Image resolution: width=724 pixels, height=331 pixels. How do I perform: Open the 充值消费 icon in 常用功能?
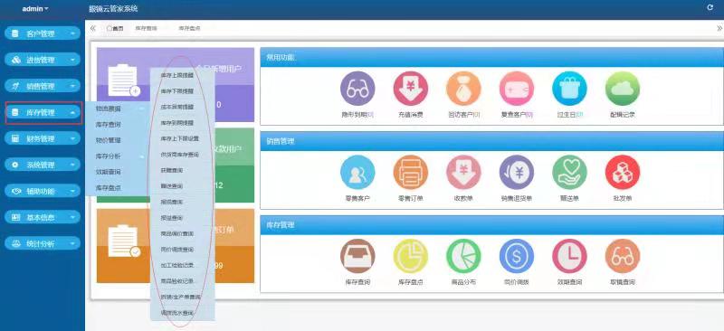[411, 88]
